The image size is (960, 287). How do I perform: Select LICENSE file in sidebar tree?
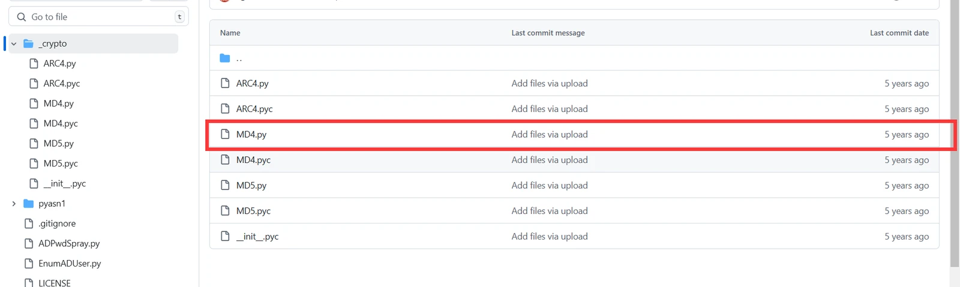[x=55, y=283]
